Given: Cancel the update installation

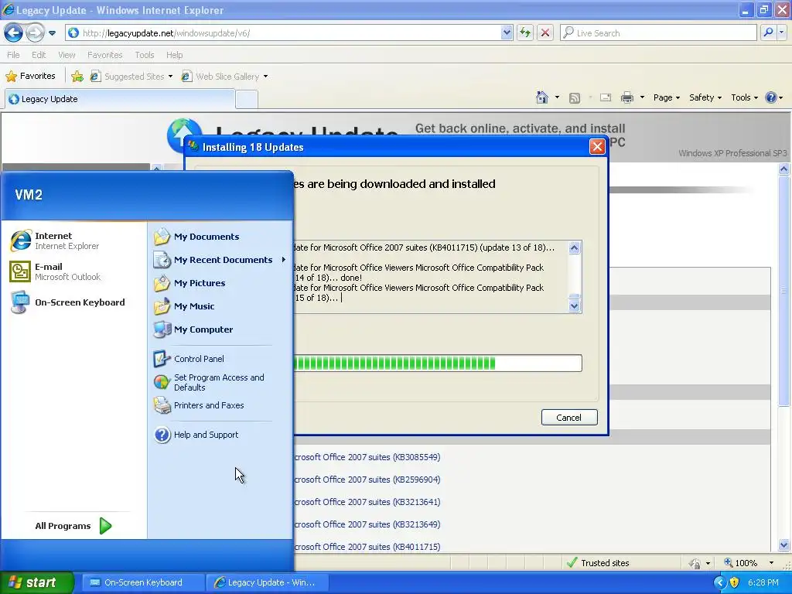Looking at the screenshot, I should tap(569, 417).
